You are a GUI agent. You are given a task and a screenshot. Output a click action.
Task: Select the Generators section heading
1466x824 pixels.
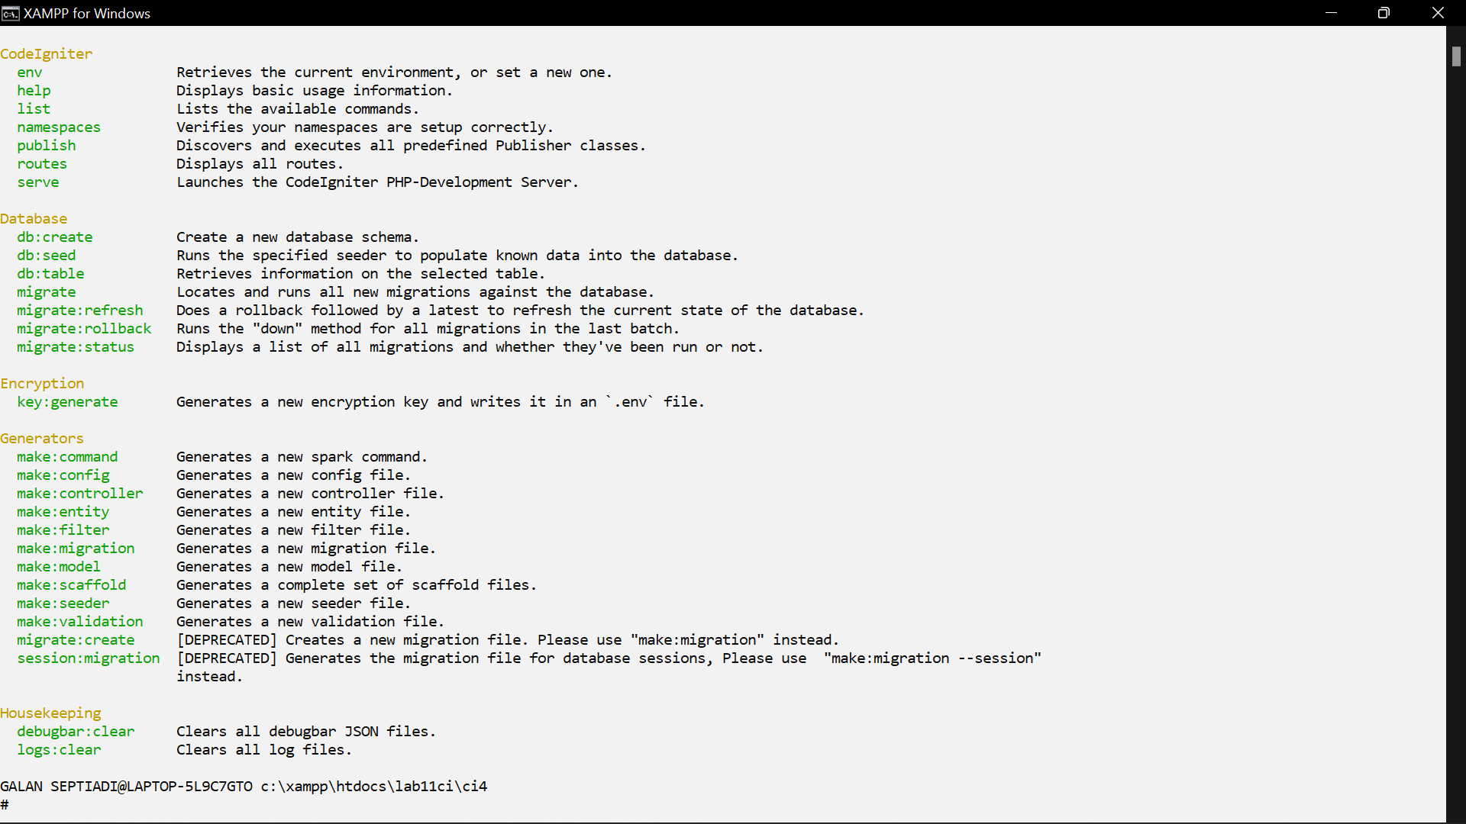42,438
